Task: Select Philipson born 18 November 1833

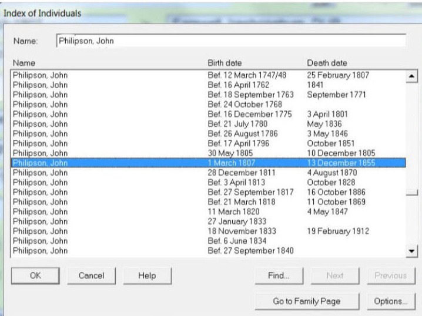Action: (208, 231)
